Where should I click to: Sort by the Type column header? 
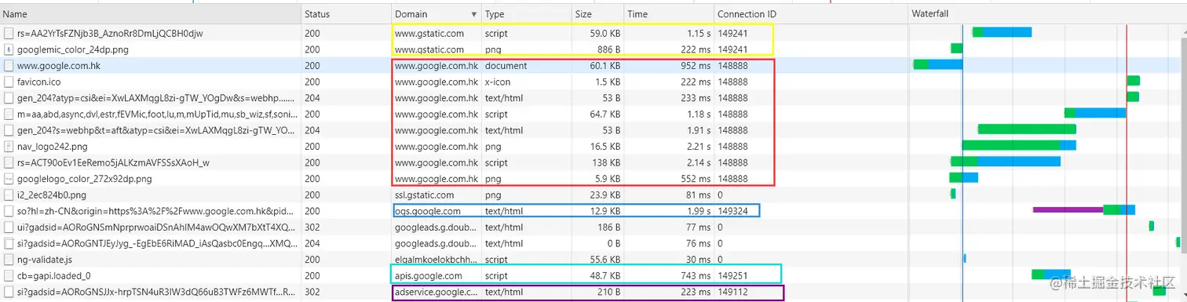(494, 15)
